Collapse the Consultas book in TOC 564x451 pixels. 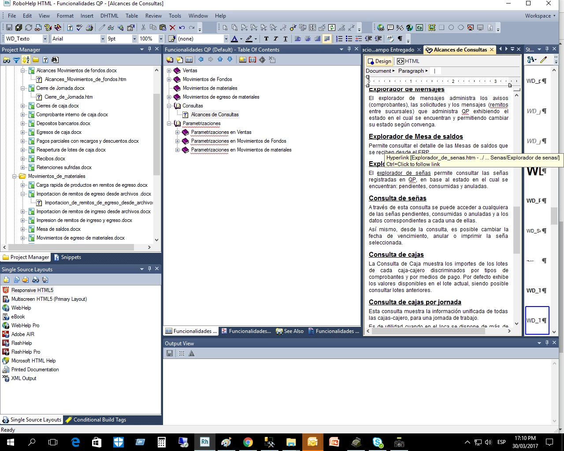(169, 106)
